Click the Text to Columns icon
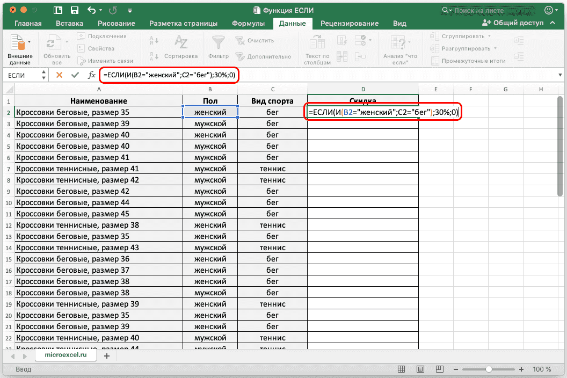The height and width of the screenshot is (378, 567). coord(317,43)
